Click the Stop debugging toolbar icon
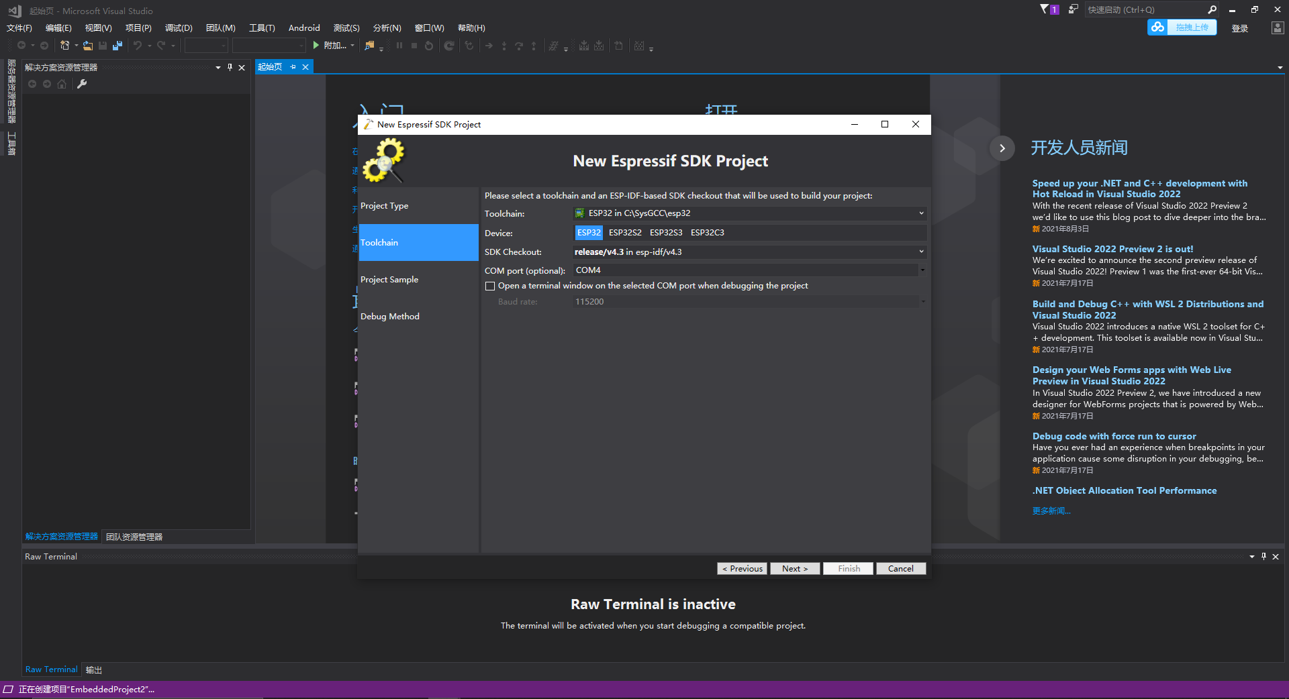Viewport: 1289px width, 699px height. 414,46
